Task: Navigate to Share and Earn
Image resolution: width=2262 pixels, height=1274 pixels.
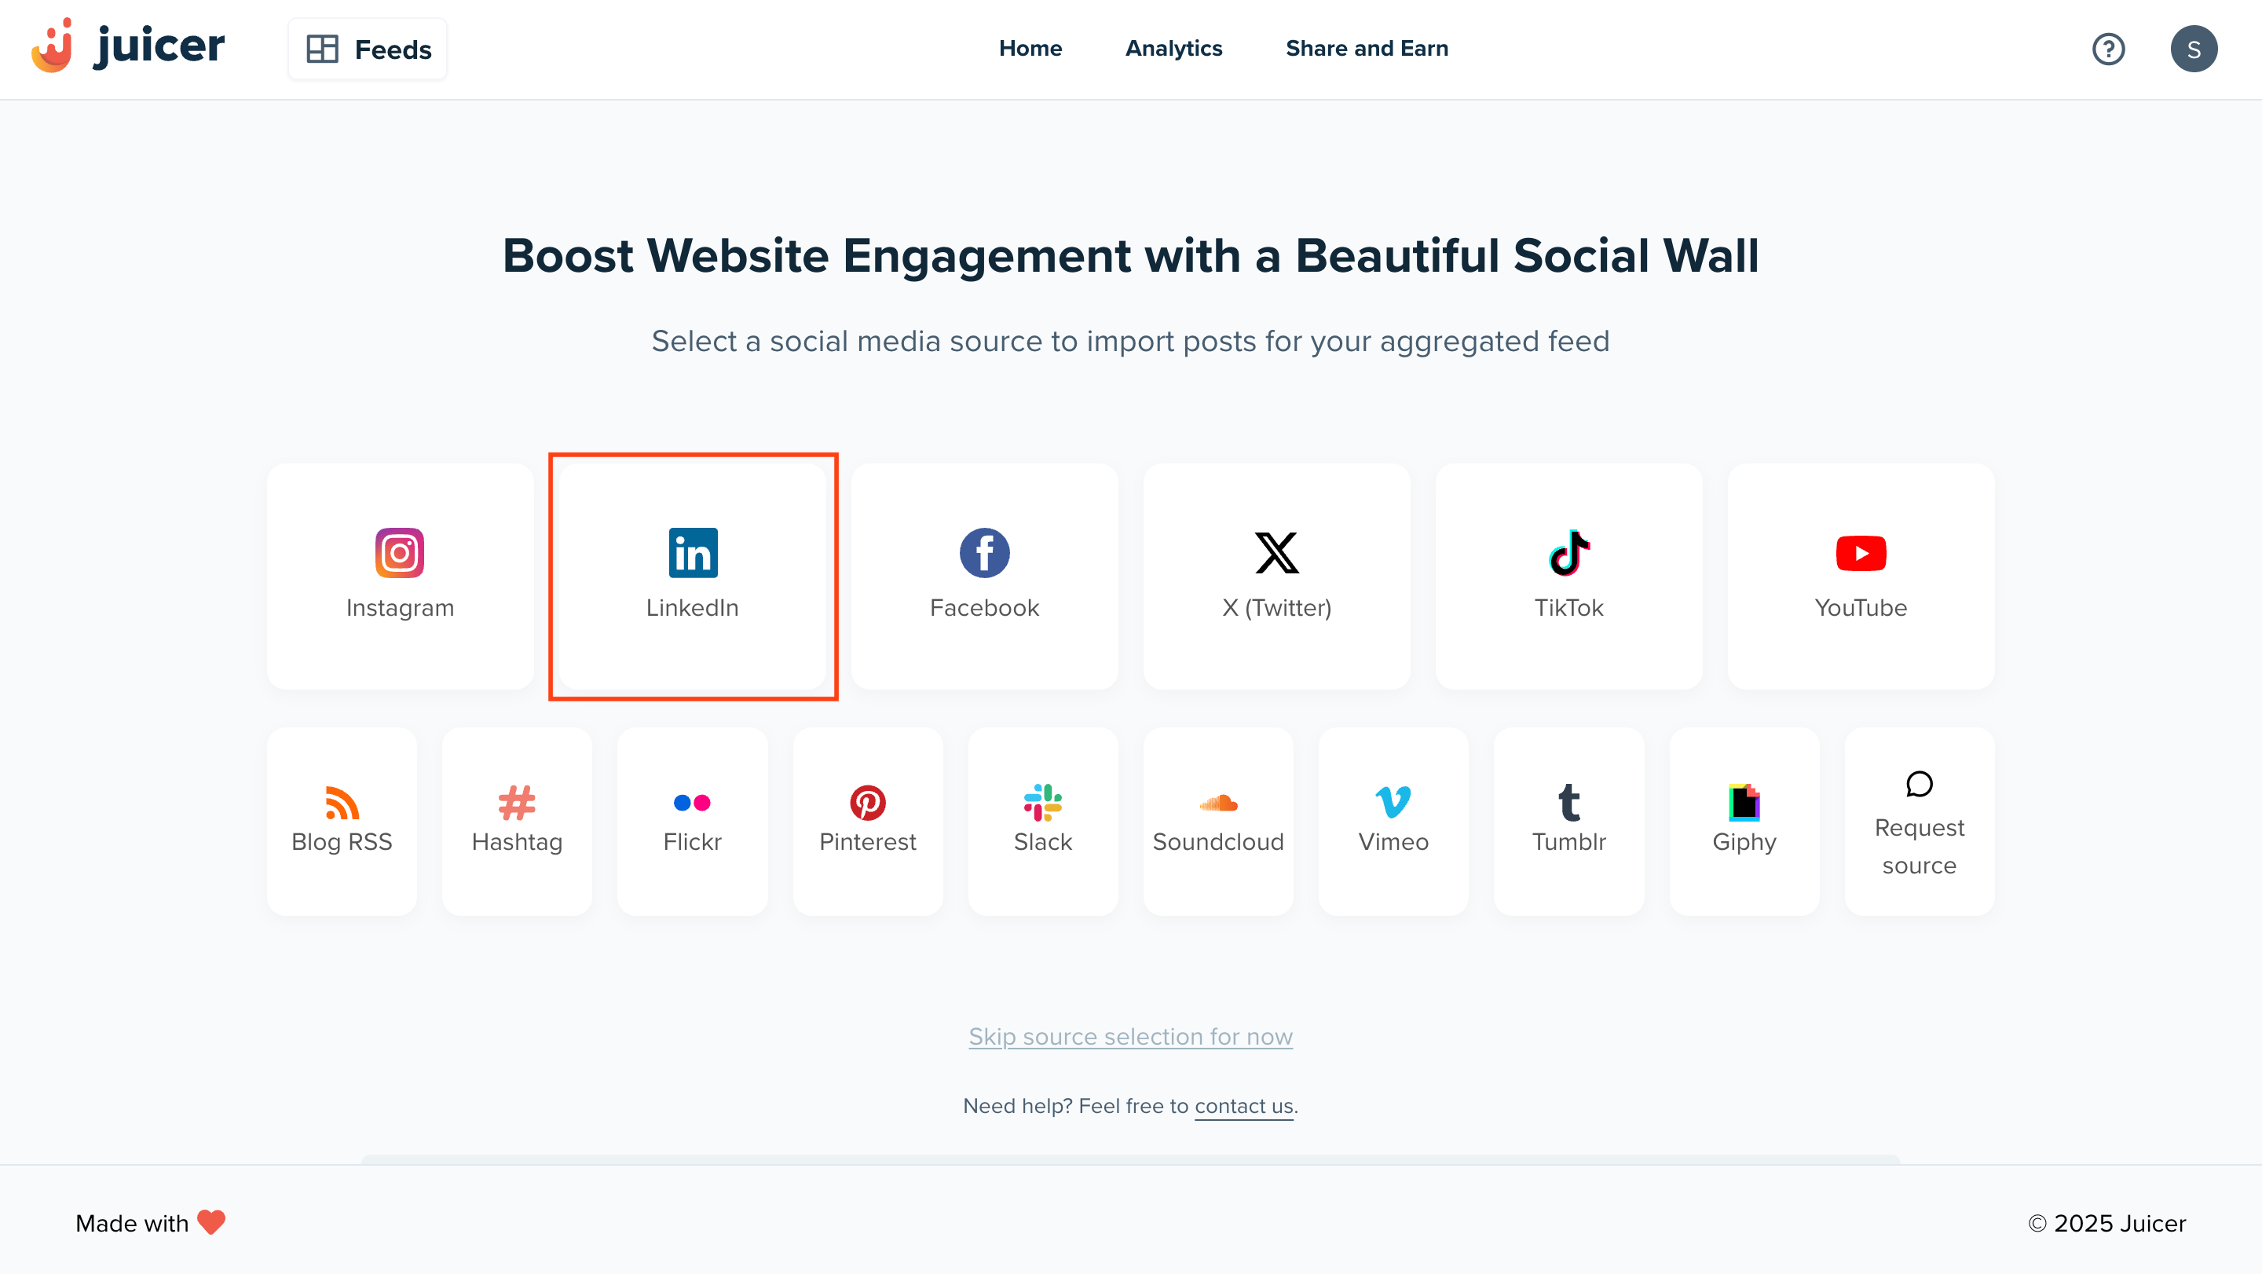Action: (1367, 49)
